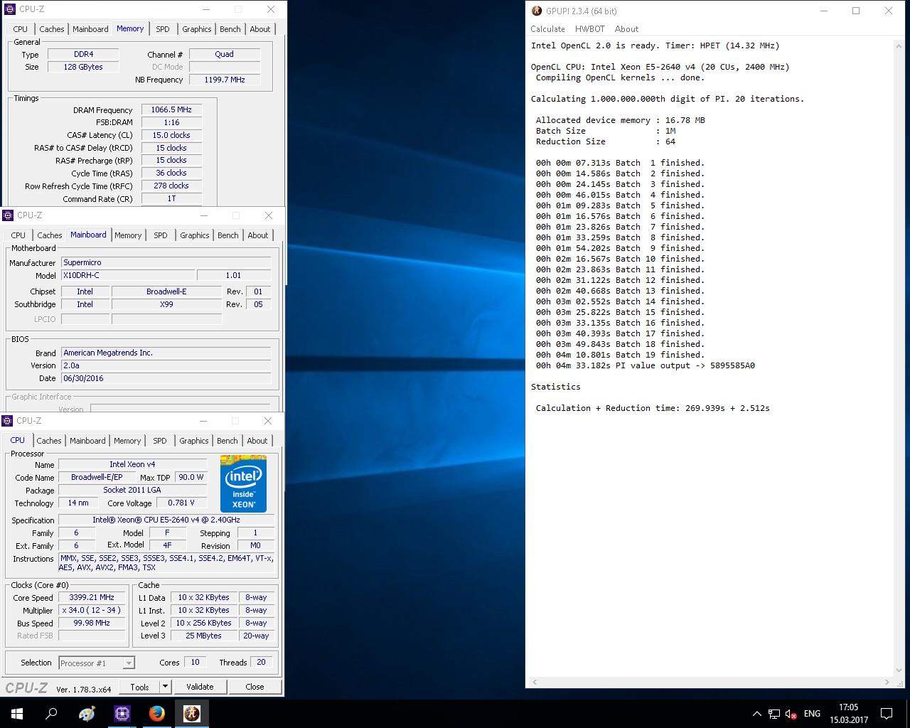Click the Supermicro manufacturer field

(x=166, y=262)
